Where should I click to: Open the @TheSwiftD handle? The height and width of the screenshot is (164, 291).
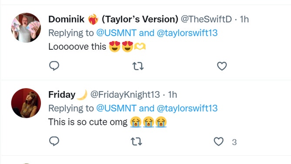[x=206, y=19]
